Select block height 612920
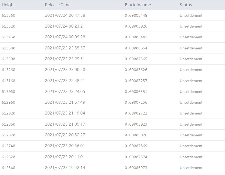 click(x=8, y=113)
